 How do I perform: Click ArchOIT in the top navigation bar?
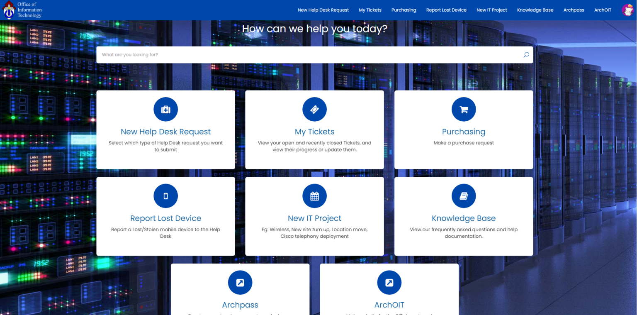602,10
